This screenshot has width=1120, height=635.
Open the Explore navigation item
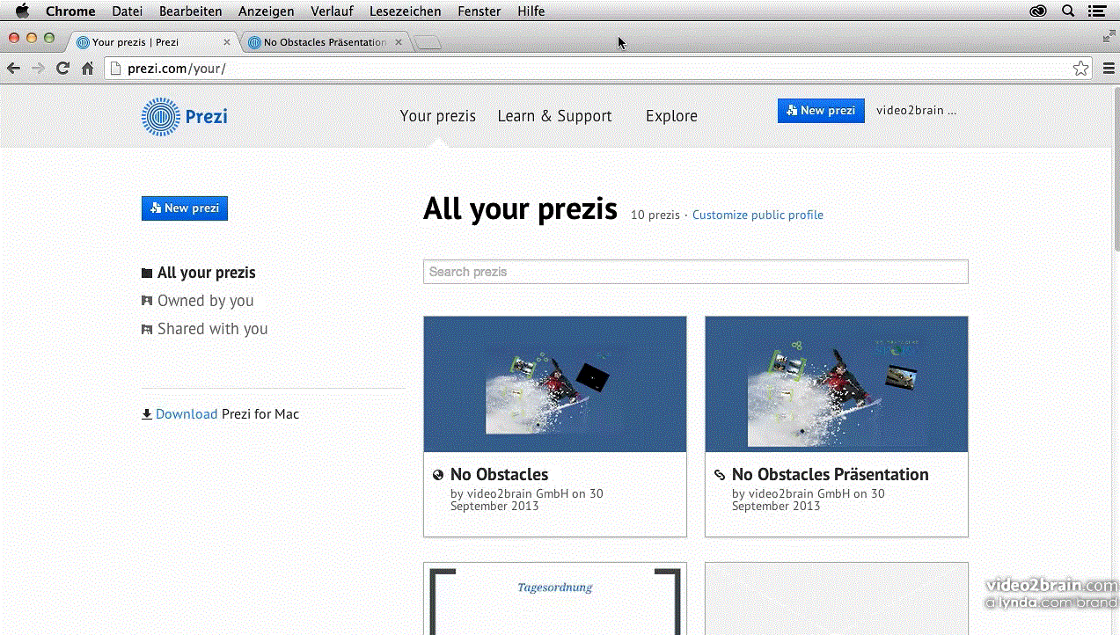671,116
